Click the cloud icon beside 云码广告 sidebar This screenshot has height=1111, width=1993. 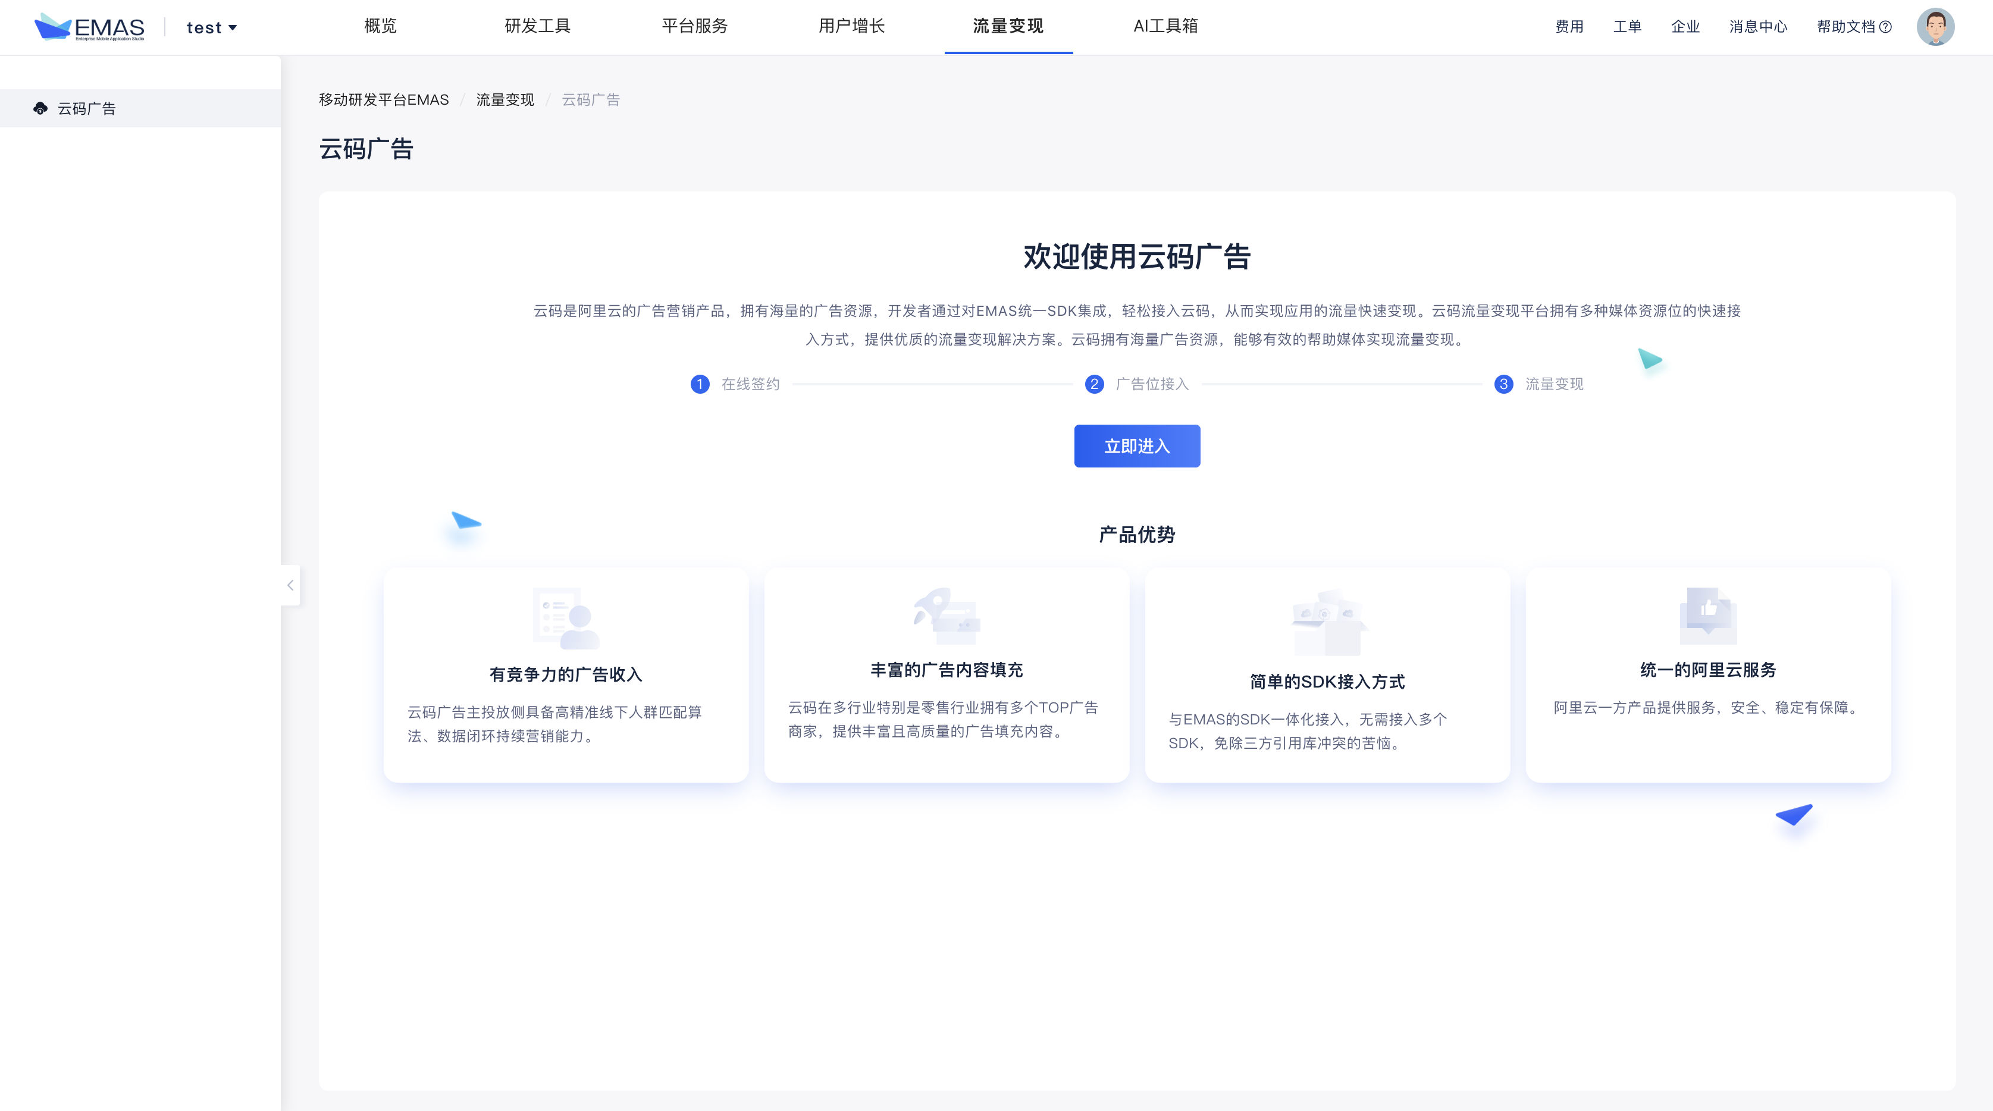pyautogui.click(x=40, y=108)
